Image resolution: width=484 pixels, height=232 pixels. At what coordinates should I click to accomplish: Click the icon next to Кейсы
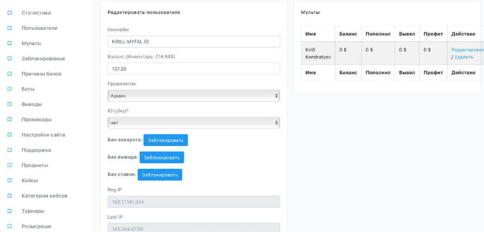point(10,180)
